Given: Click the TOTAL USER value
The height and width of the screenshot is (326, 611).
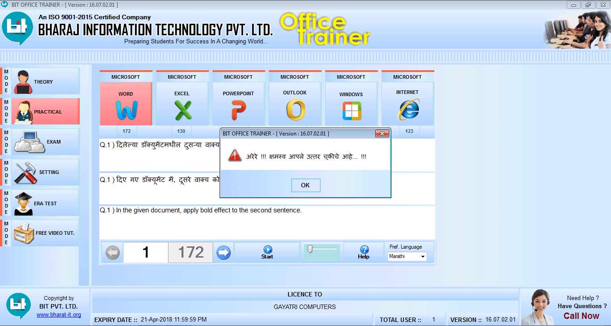Looking at the screenshot, I should tap(433, 319).
